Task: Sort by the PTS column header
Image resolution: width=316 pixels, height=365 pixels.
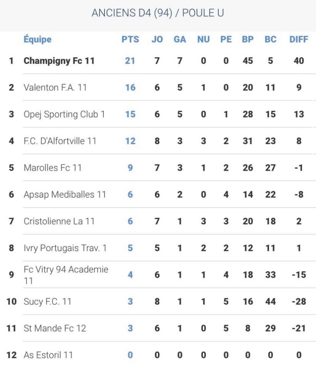Action: tap(130, 39)
